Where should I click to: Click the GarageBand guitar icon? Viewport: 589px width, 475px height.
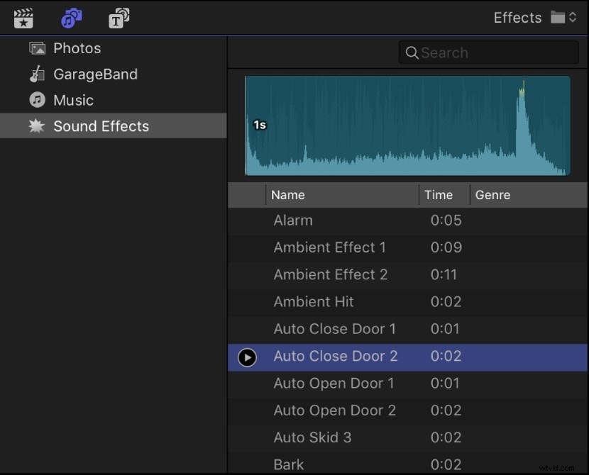pos(37,74)
